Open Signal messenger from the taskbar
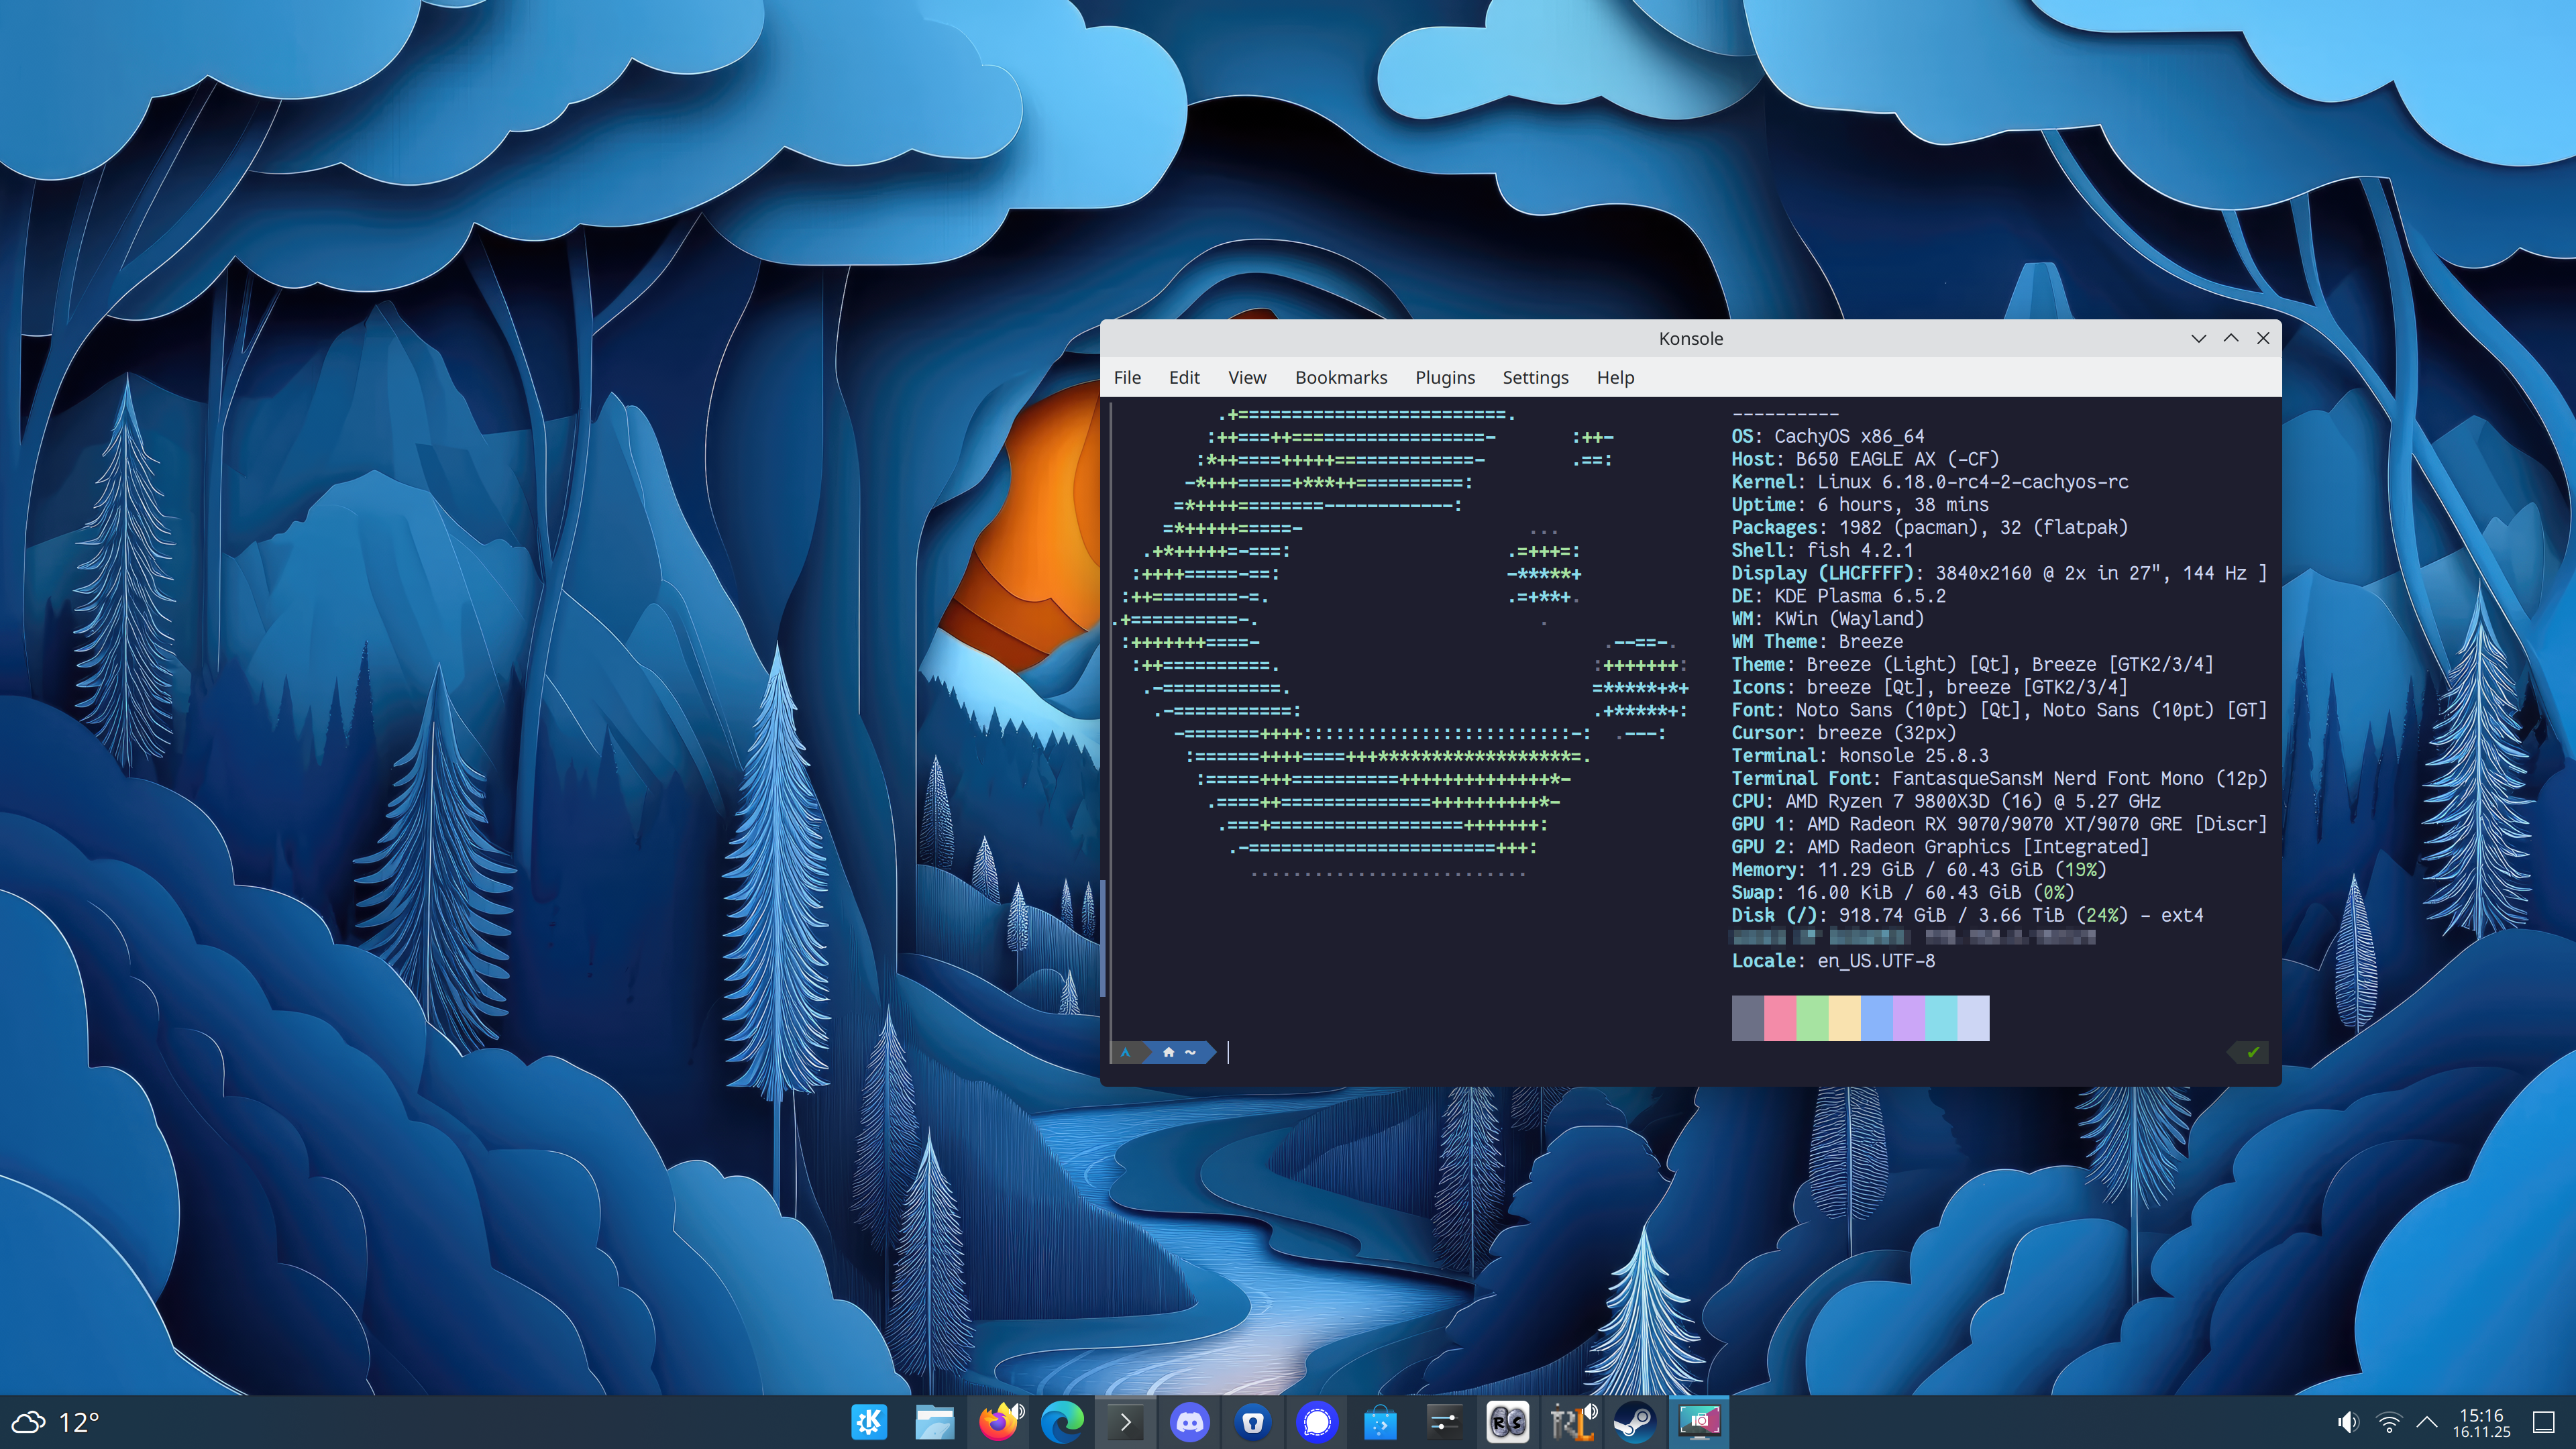This screenshot has height=1449, width=2576. (1317, 1421)
